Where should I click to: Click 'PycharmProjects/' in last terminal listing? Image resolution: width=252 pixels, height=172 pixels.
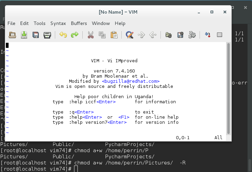[x=130, y=157]
